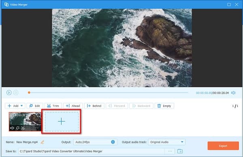This screenshot has height=157, width=243.
Task: Remove the clip with X icon
Action: coord(39,115)
